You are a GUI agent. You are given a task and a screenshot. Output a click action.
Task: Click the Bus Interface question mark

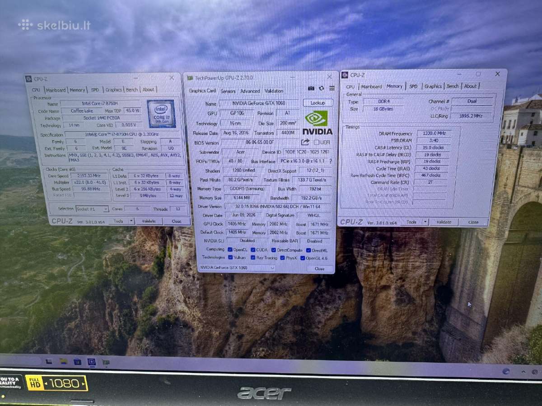click(330, 161)
